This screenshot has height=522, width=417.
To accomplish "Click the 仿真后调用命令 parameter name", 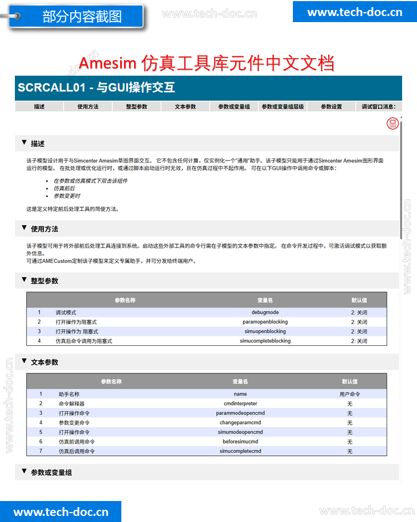I will pos(77,451).
